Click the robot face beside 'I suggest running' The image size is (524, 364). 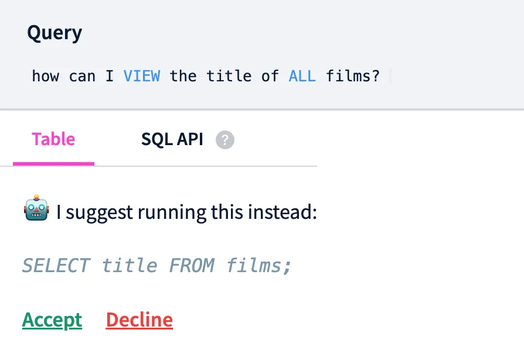(35, 212)
